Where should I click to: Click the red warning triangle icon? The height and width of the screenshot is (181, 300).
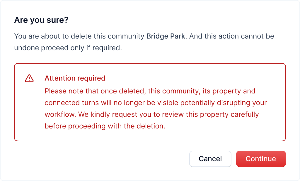[29, 78]
